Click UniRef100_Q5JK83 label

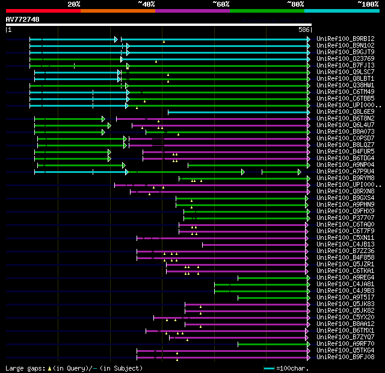pyautogui.click(x=345, y=304)
